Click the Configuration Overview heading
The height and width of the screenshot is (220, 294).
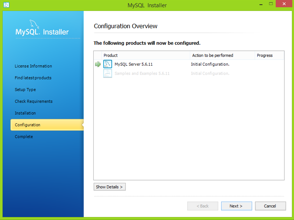point(126,26)
